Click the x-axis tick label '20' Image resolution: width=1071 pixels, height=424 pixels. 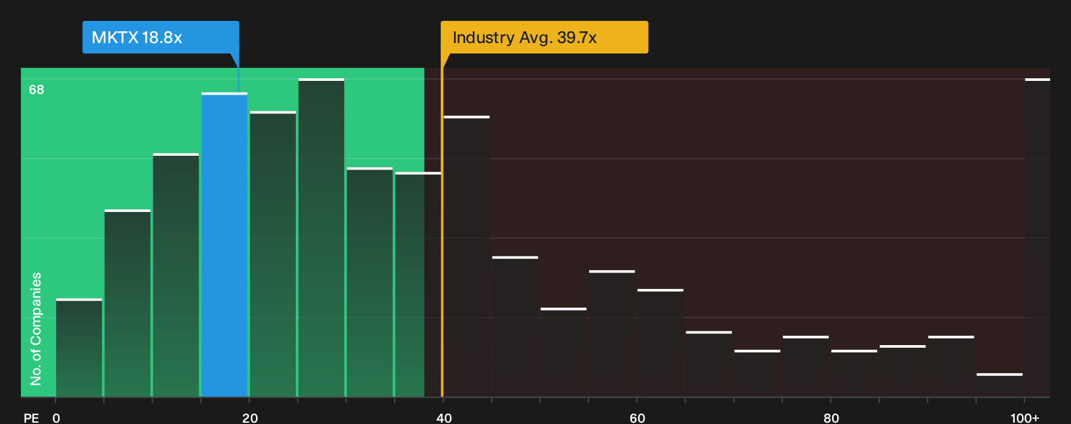coord(250,417)
